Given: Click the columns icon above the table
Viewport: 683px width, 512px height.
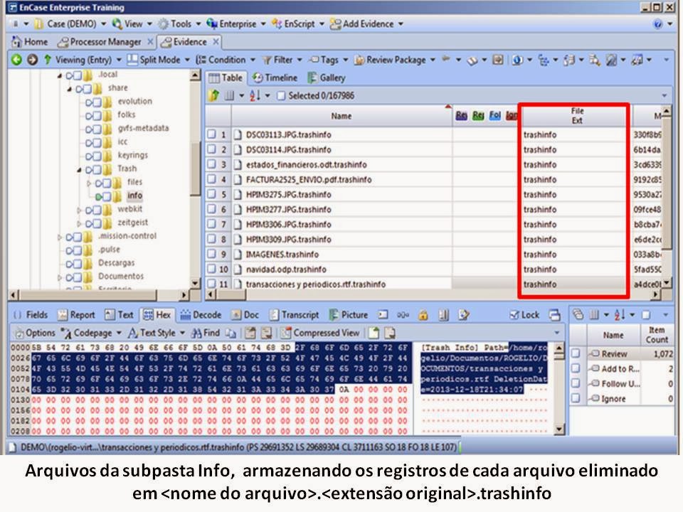Looking at the screenshot, I should tap(230, 95).
